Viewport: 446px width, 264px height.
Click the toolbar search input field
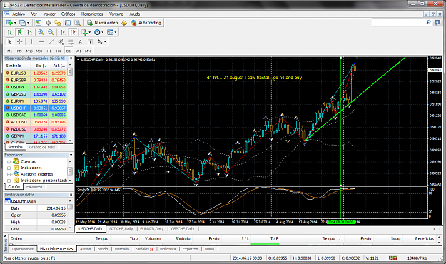point(398,22)
